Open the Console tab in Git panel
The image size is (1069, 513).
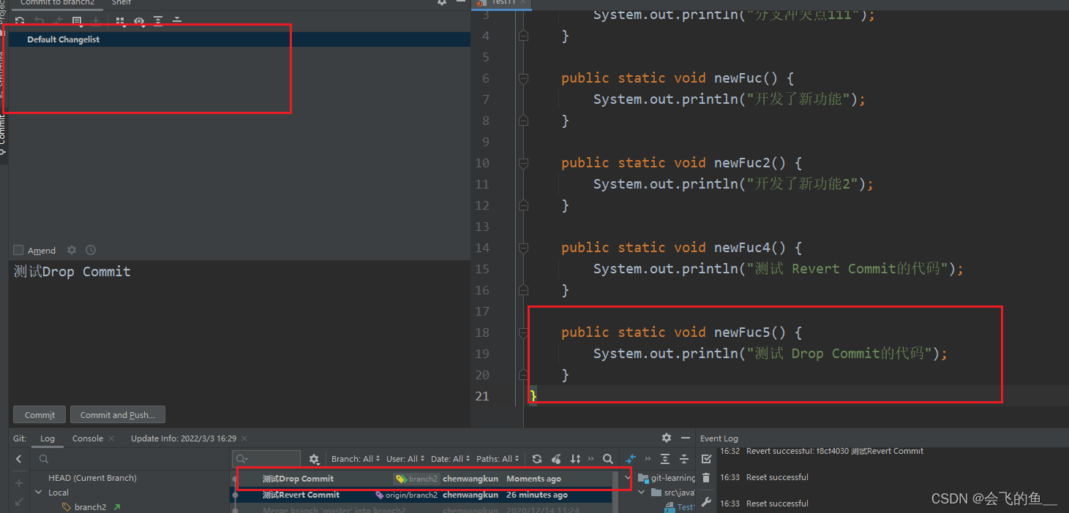(x=88, y=438)
